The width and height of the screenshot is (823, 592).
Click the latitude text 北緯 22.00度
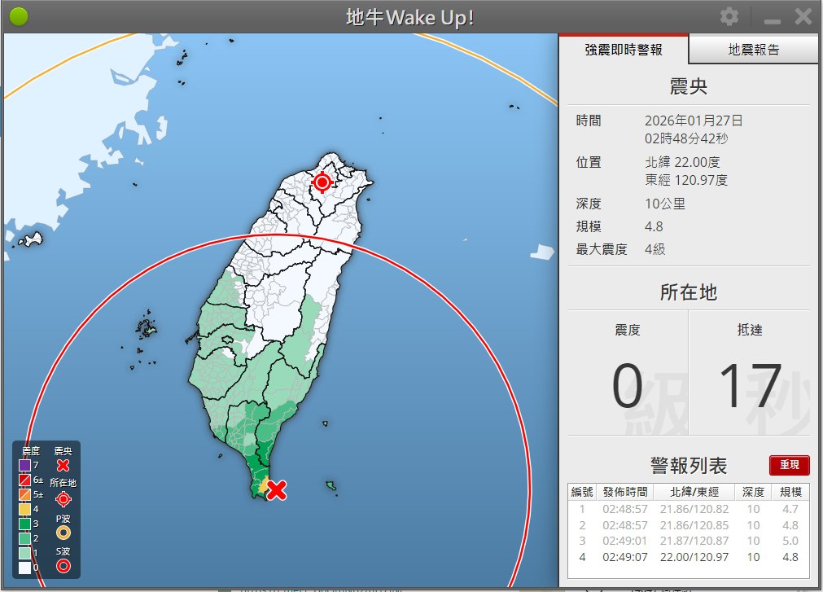tap(682, 162)
